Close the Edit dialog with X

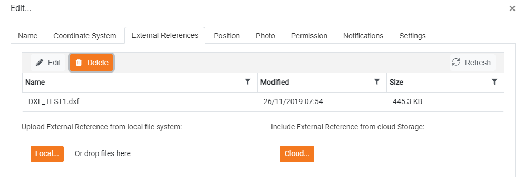click(x=512, y=8)
